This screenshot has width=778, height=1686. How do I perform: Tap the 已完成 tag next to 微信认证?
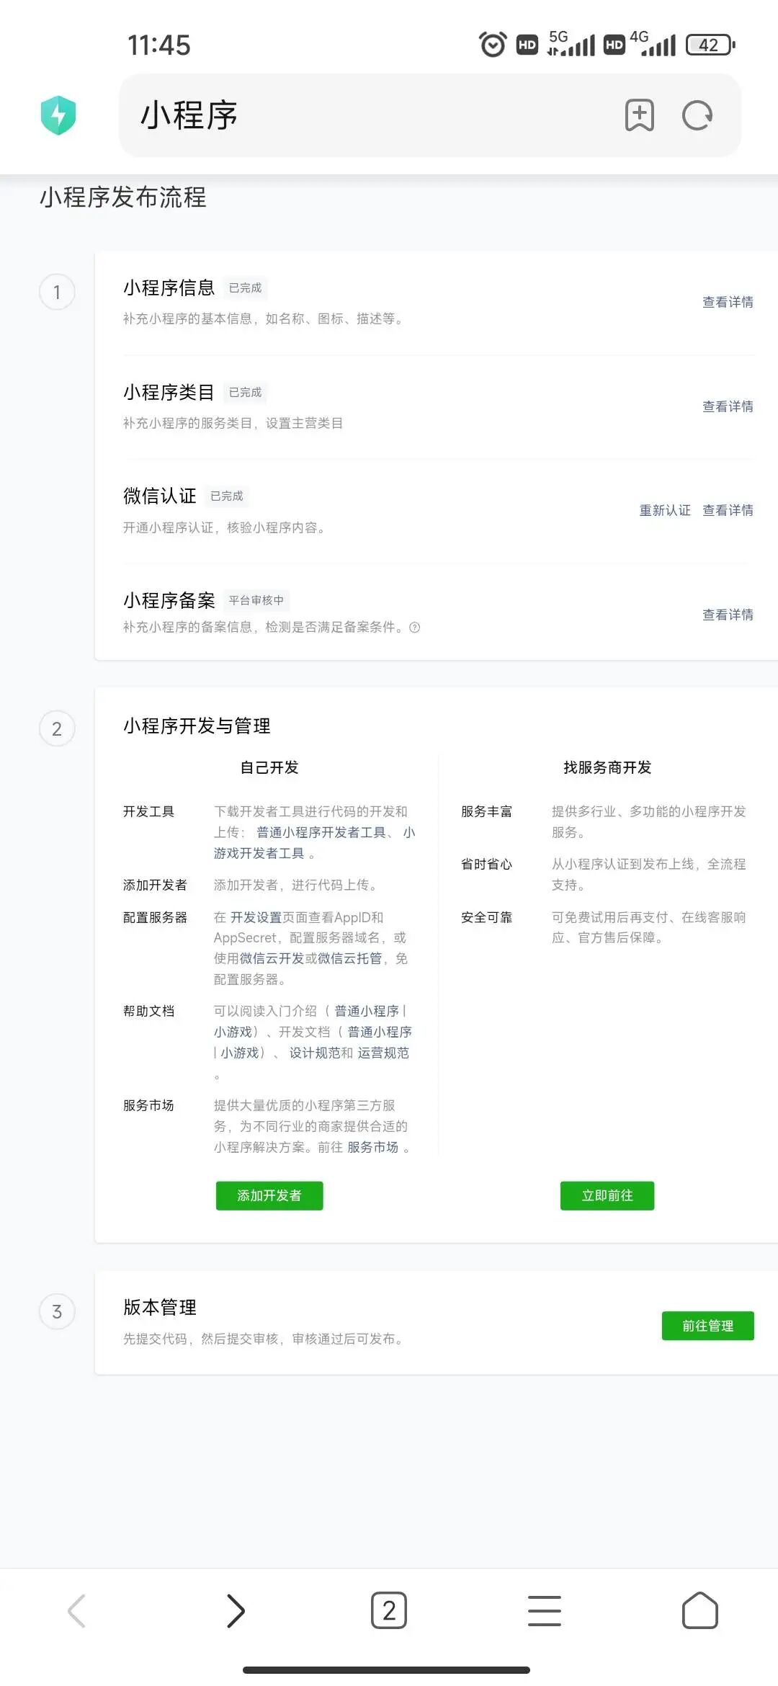pyautogui.click(x=227, y=496)
